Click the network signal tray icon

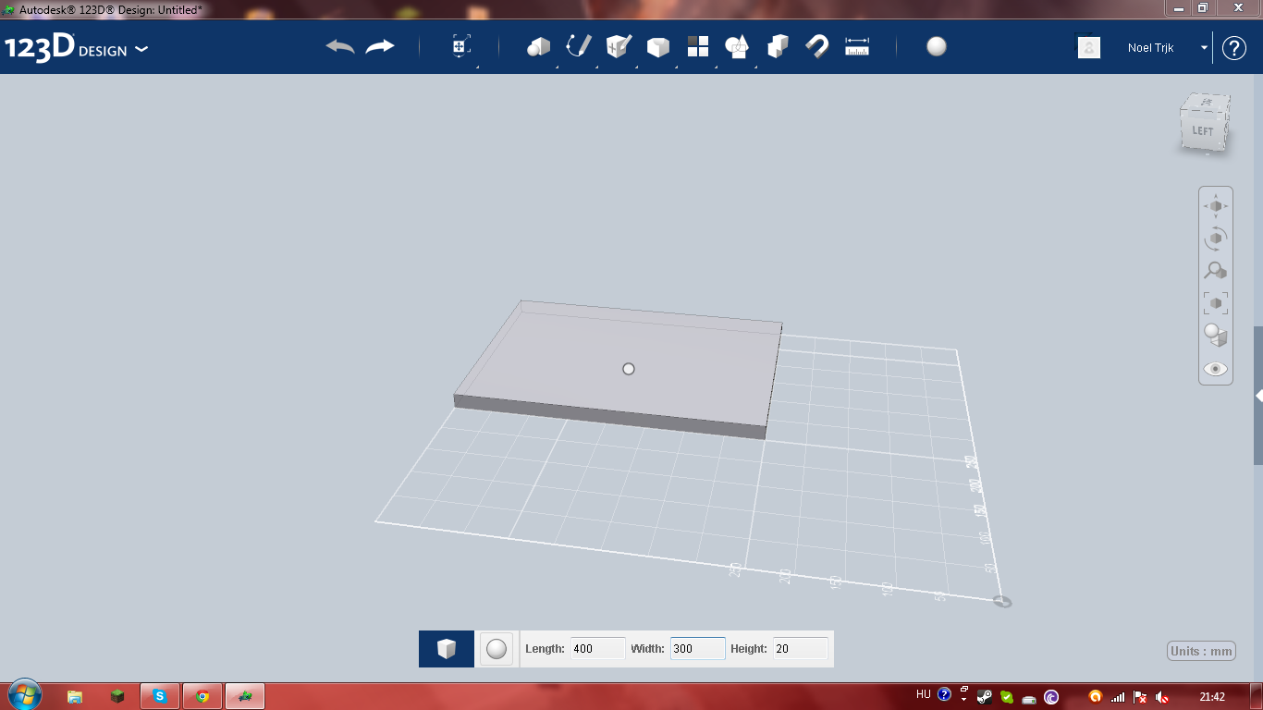click(x=1118, y=697)
